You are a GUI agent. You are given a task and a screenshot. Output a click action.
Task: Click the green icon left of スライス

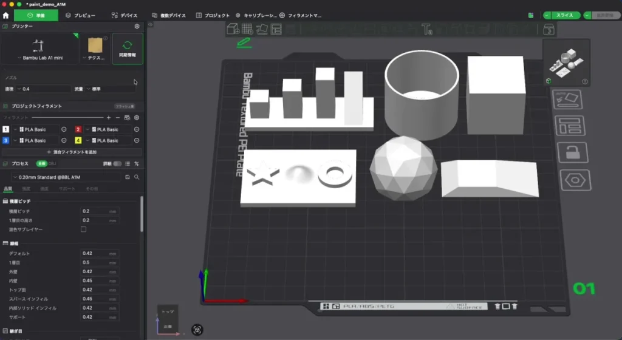[531, 15]
